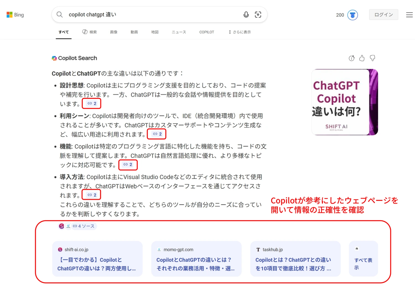Switch to the 画像 tab
The height and width of the screenshot is (286, 415).
(x=113, y=32)
